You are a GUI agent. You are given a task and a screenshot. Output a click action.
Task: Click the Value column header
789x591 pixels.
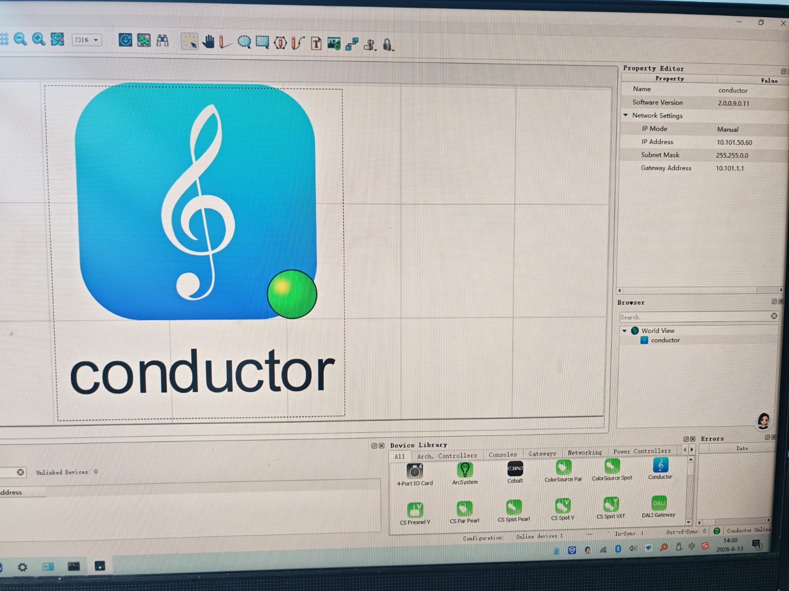769,80
